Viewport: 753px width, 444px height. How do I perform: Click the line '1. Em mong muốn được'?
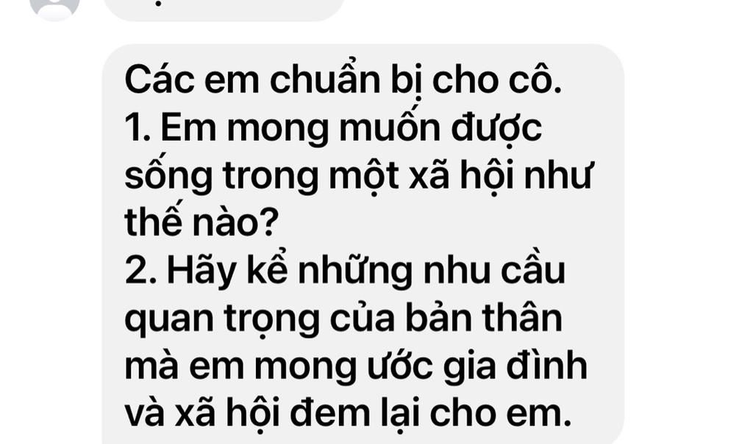[x=333, y=128]
